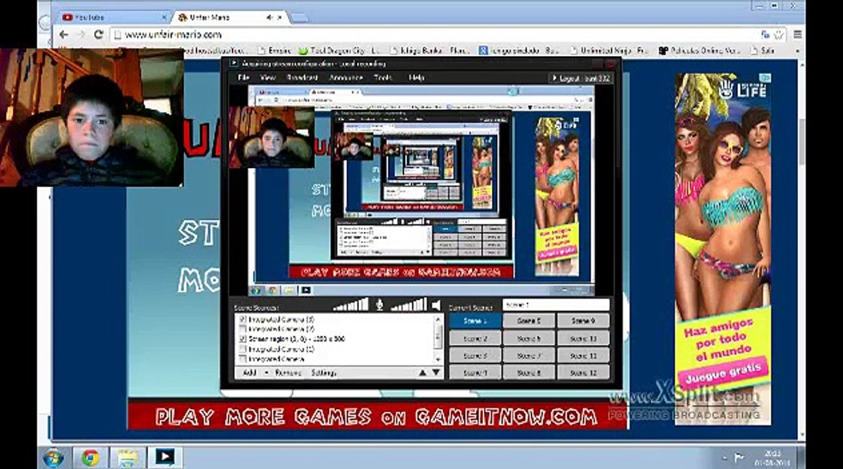Click Add under Scene Sources
The image size is (843, 469).
point(250,373)
